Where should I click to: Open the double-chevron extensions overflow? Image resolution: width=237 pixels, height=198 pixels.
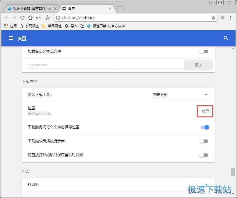click(x=223, y=18)
